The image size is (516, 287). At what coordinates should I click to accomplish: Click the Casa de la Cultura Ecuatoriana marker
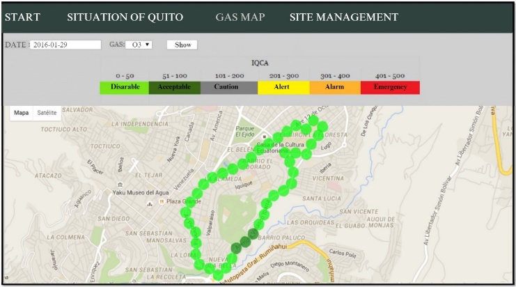(264, 137)
